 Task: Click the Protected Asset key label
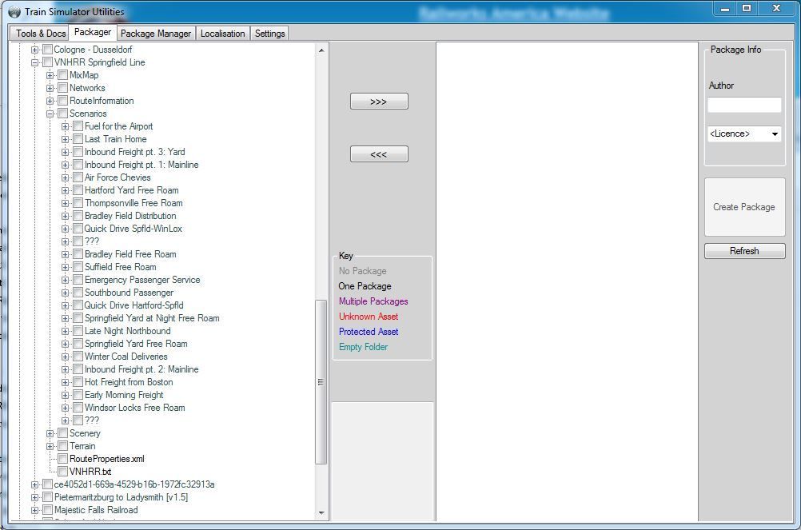(369, 332)
